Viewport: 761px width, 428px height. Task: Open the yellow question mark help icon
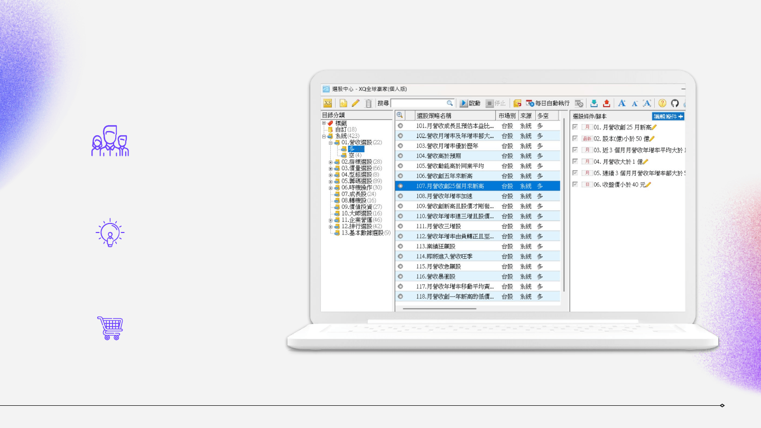662,103
